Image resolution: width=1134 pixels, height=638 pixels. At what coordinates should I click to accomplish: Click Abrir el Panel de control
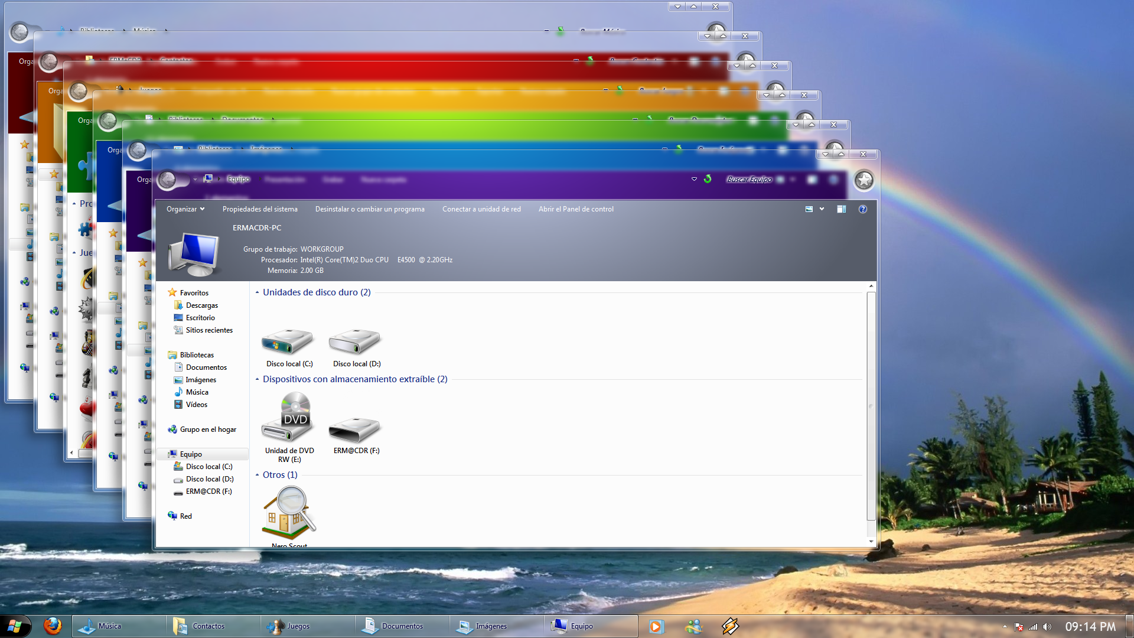click(x=576, y=209)
